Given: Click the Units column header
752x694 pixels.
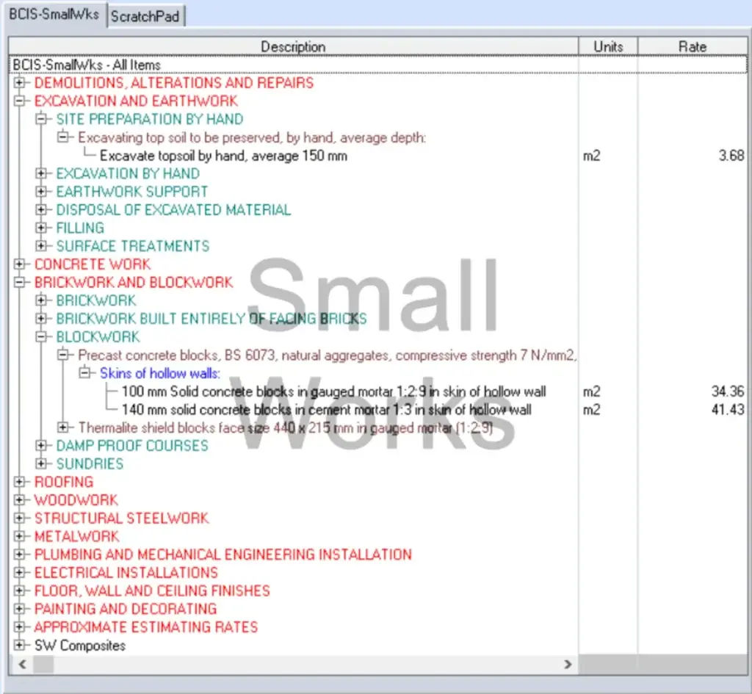Looking at the screenshot, I should 608,46.
